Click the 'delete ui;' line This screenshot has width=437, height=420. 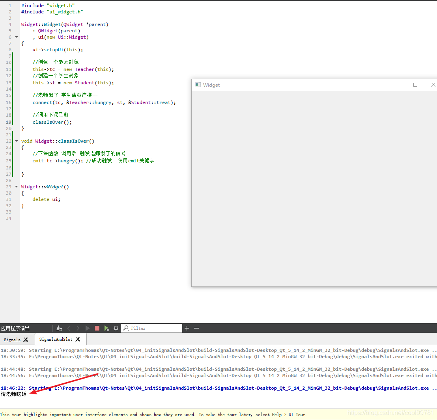point(46,199)
